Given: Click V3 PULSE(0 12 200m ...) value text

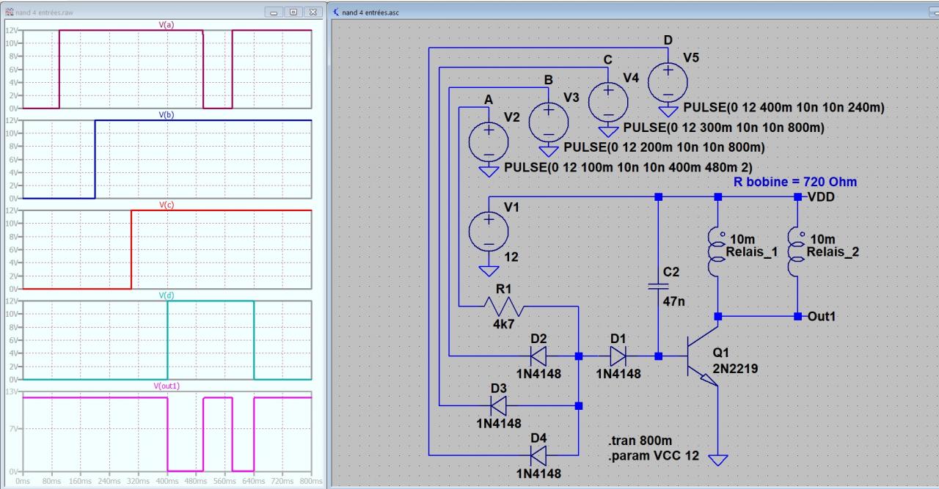Looking at the screenshot, I should tap(665, 147).
